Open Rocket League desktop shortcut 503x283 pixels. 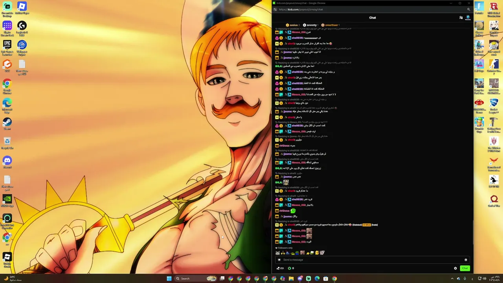click(x=494, y=105)
